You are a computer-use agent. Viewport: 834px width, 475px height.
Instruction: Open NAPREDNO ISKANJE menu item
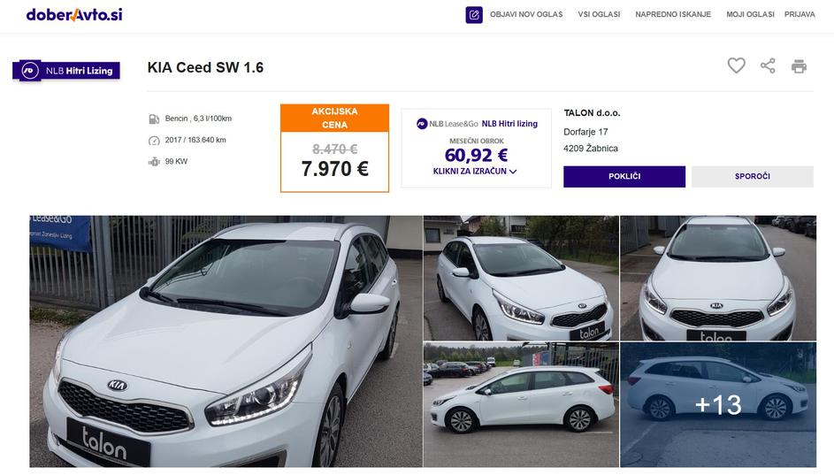672,15
